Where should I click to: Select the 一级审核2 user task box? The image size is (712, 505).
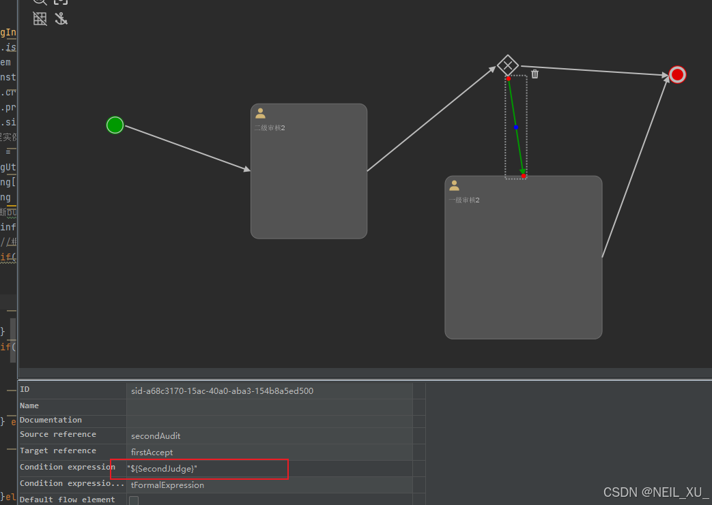(x=523, y=266)
